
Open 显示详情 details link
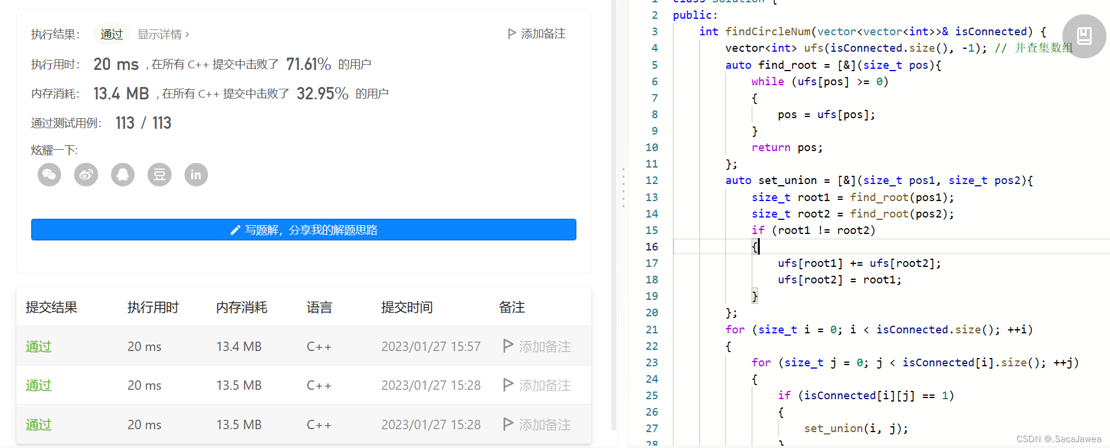163,34
